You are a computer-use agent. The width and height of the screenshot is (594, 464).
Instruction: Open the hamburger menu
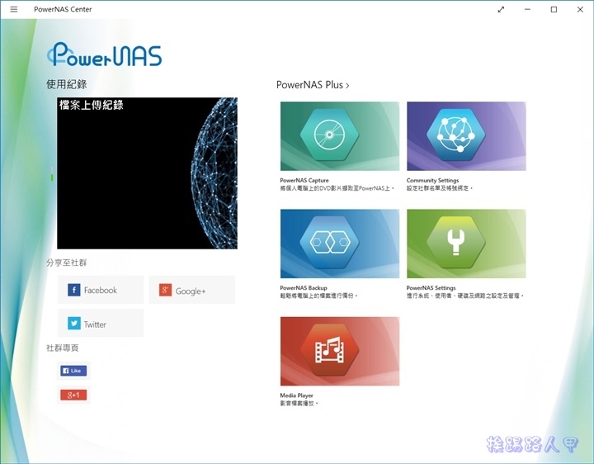point(14,9)
